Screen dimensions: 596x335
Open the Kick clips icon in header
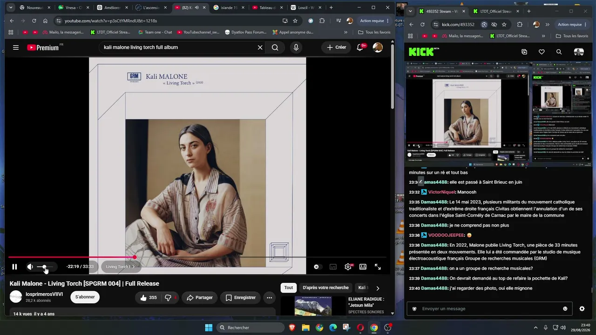pyautogui.click(x=524, y=52)
